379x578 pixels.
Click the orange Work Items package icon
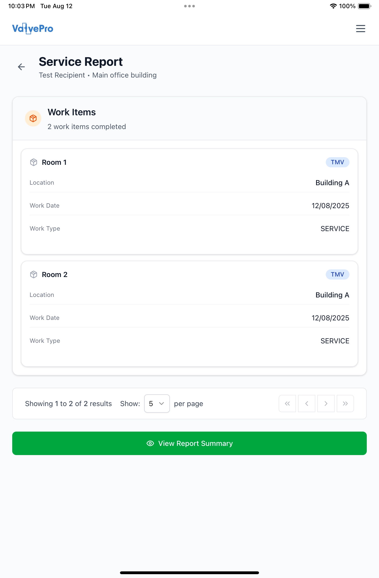[x=33, y=118]
